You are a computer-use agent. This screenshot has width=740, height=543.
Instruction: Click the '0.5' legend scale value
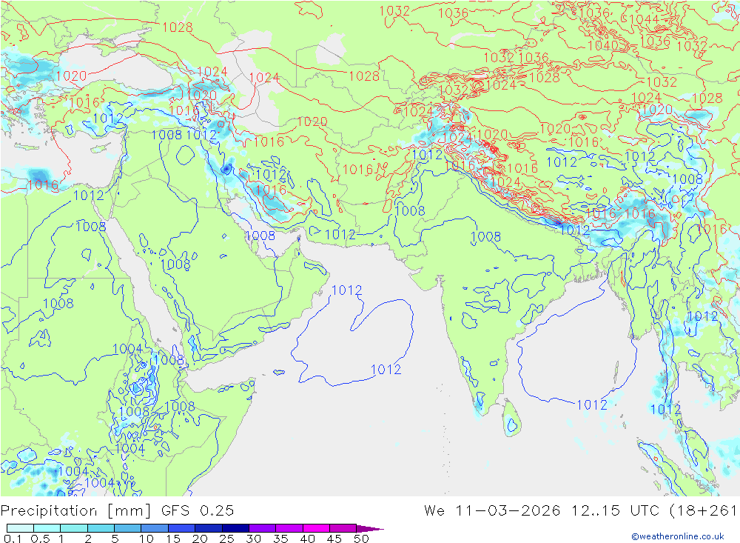(x=40, y=539)
